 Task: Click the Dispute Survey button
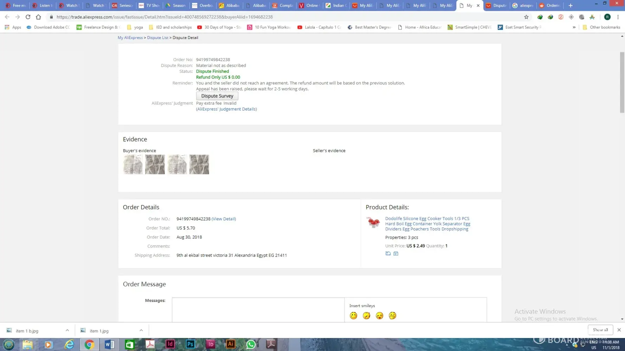[217, 96]
